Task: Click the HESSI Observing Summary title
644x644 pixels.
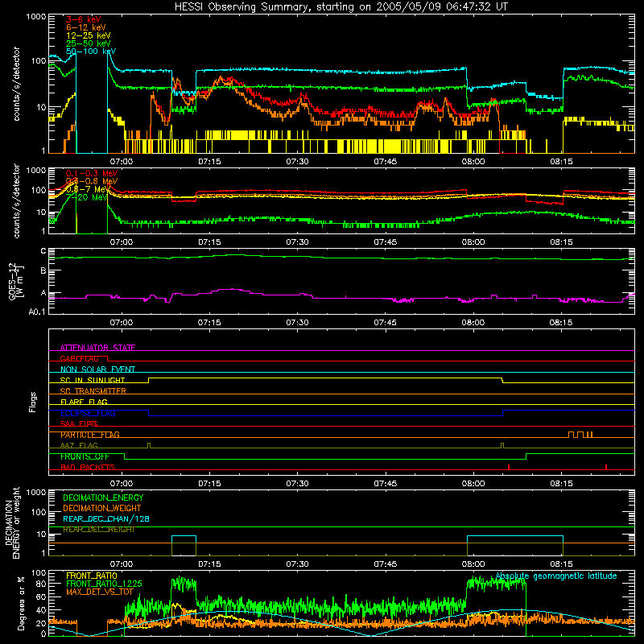Action: pyautogui.click(x=341, y=7)
